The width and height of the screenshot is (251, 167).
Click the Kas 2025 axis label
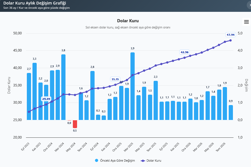[175, 147]
